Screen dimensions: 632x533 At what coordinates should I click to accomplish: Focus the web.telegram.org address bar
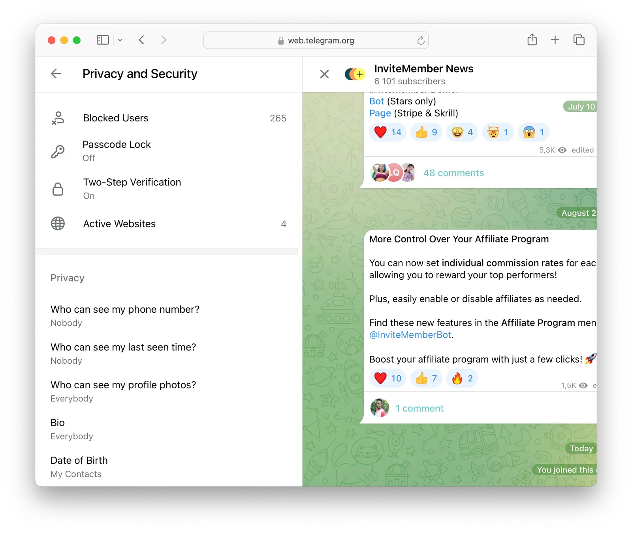point(316,40)
